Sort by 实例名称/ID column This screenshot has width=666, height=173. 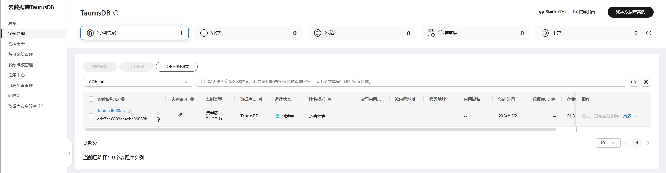pos(123,99)
